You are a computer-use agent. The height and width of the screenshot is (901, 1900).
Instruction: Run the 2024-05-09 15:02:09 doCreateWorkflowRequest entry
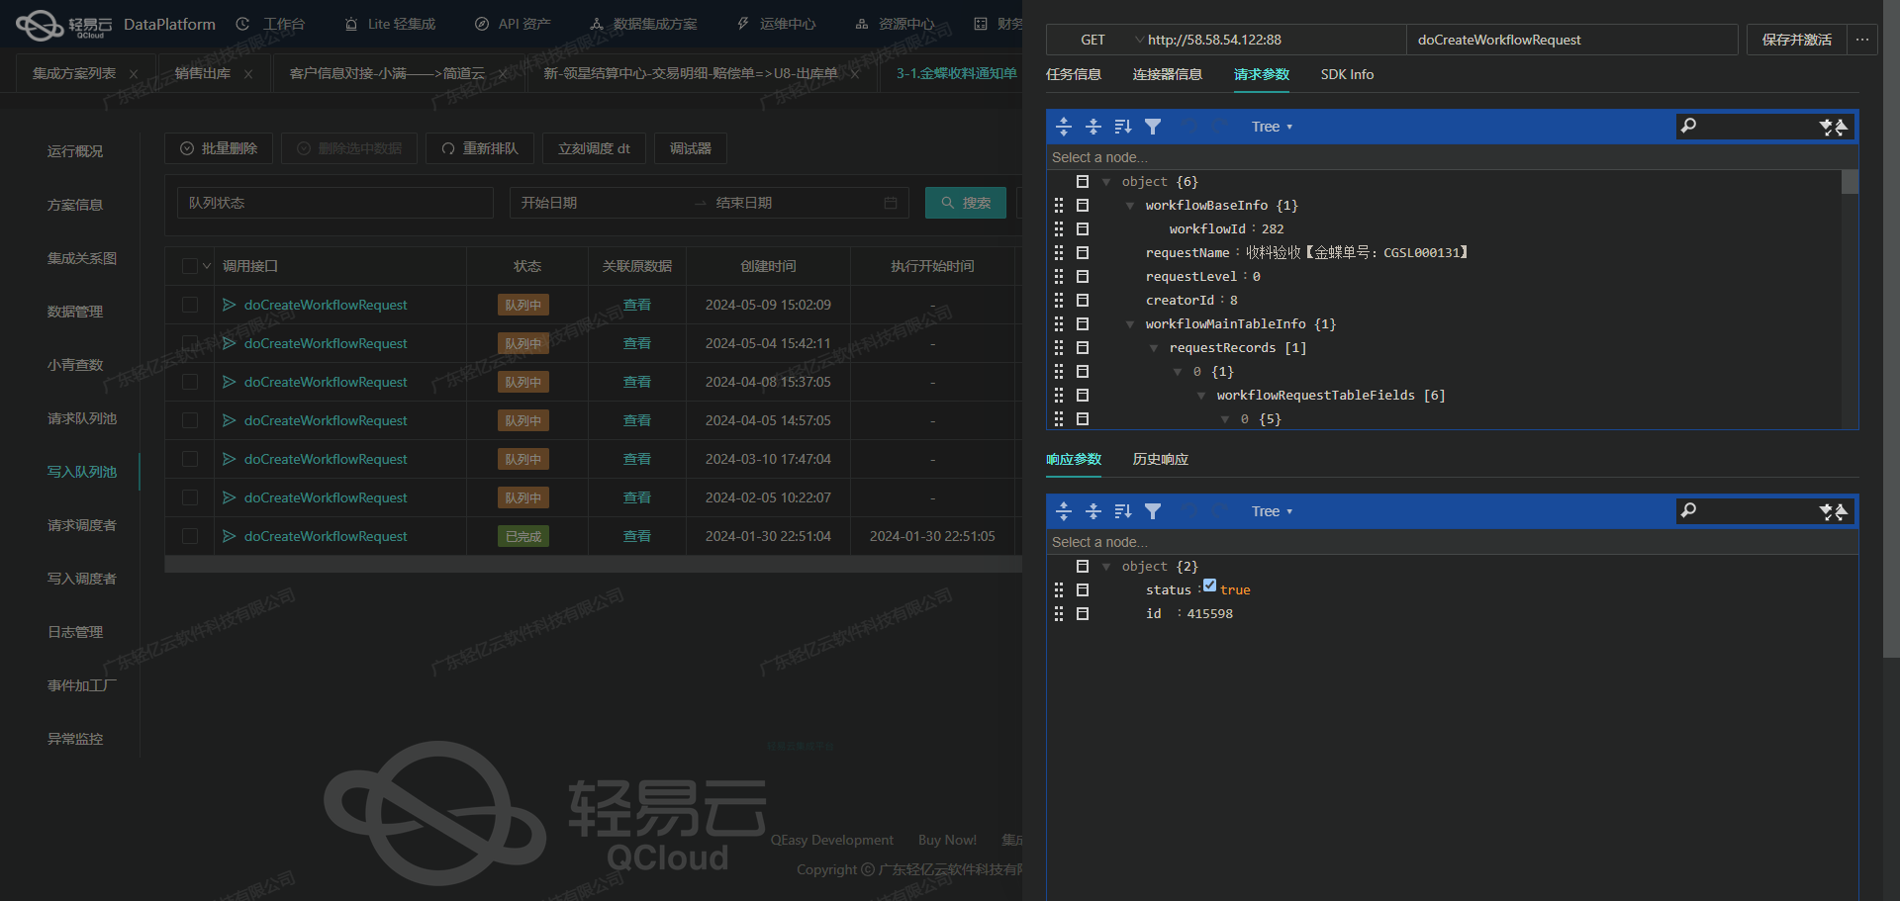229,305
